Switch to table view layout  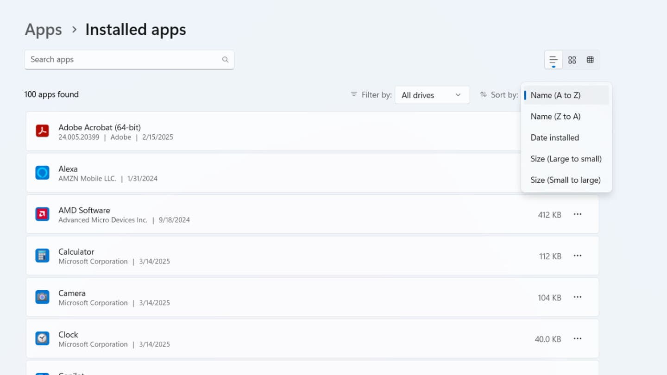[590, 60]
